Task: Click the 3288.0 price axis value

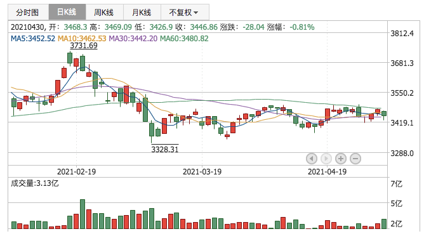Action: 402,154
